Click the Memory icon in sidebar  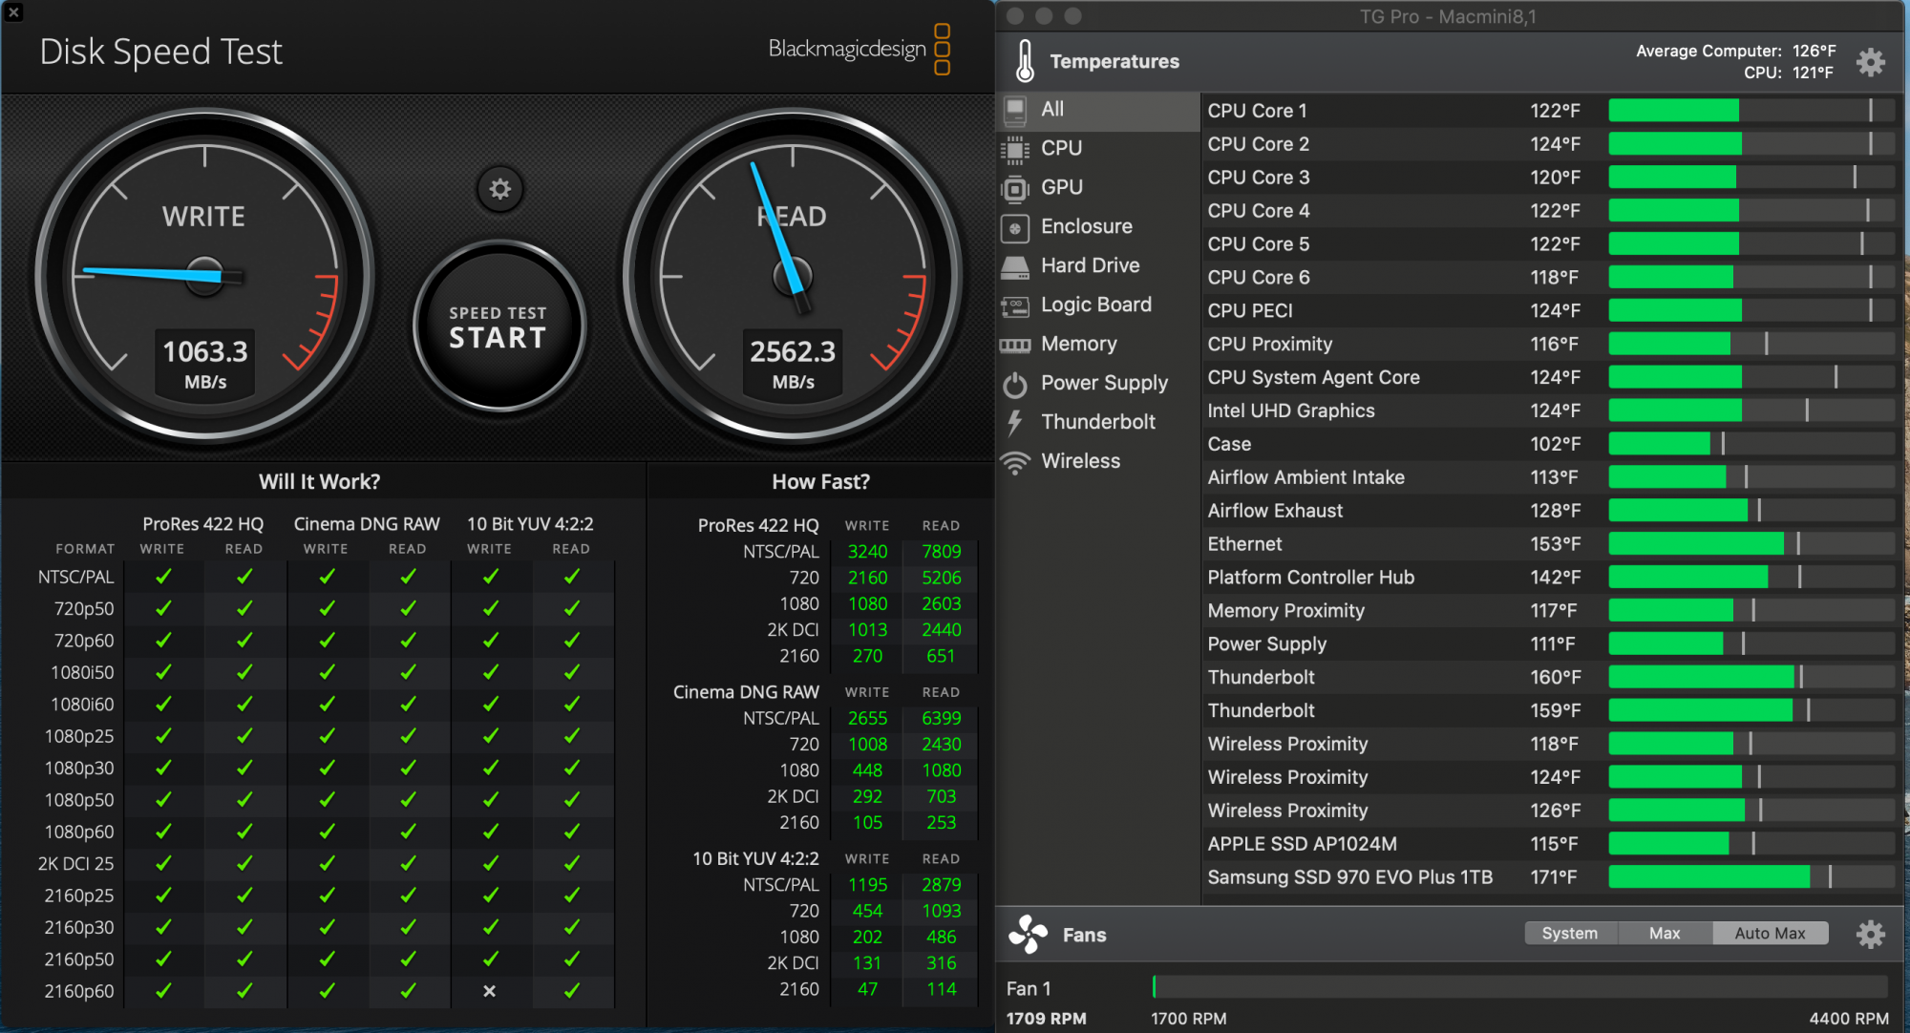1015,345
